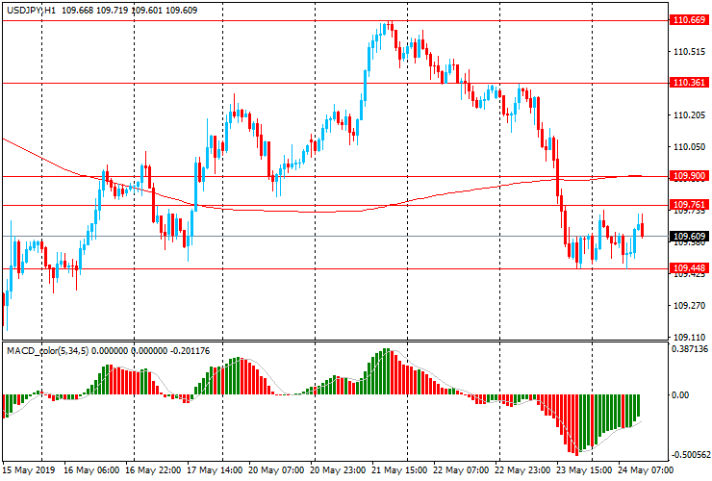Image resolution: width=712 pixels, height=481 pixels.
Task: Click the last green MACD histogram bar
Action: [639, 406]
